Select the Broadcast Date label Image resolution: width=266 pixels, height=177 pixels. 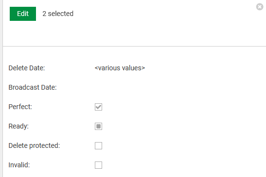tap(33, 87)
